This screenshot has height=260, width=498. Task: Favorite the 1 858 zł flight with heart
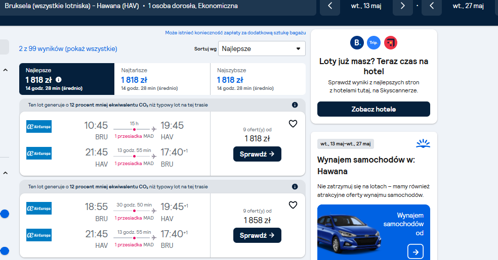point(293,205)
